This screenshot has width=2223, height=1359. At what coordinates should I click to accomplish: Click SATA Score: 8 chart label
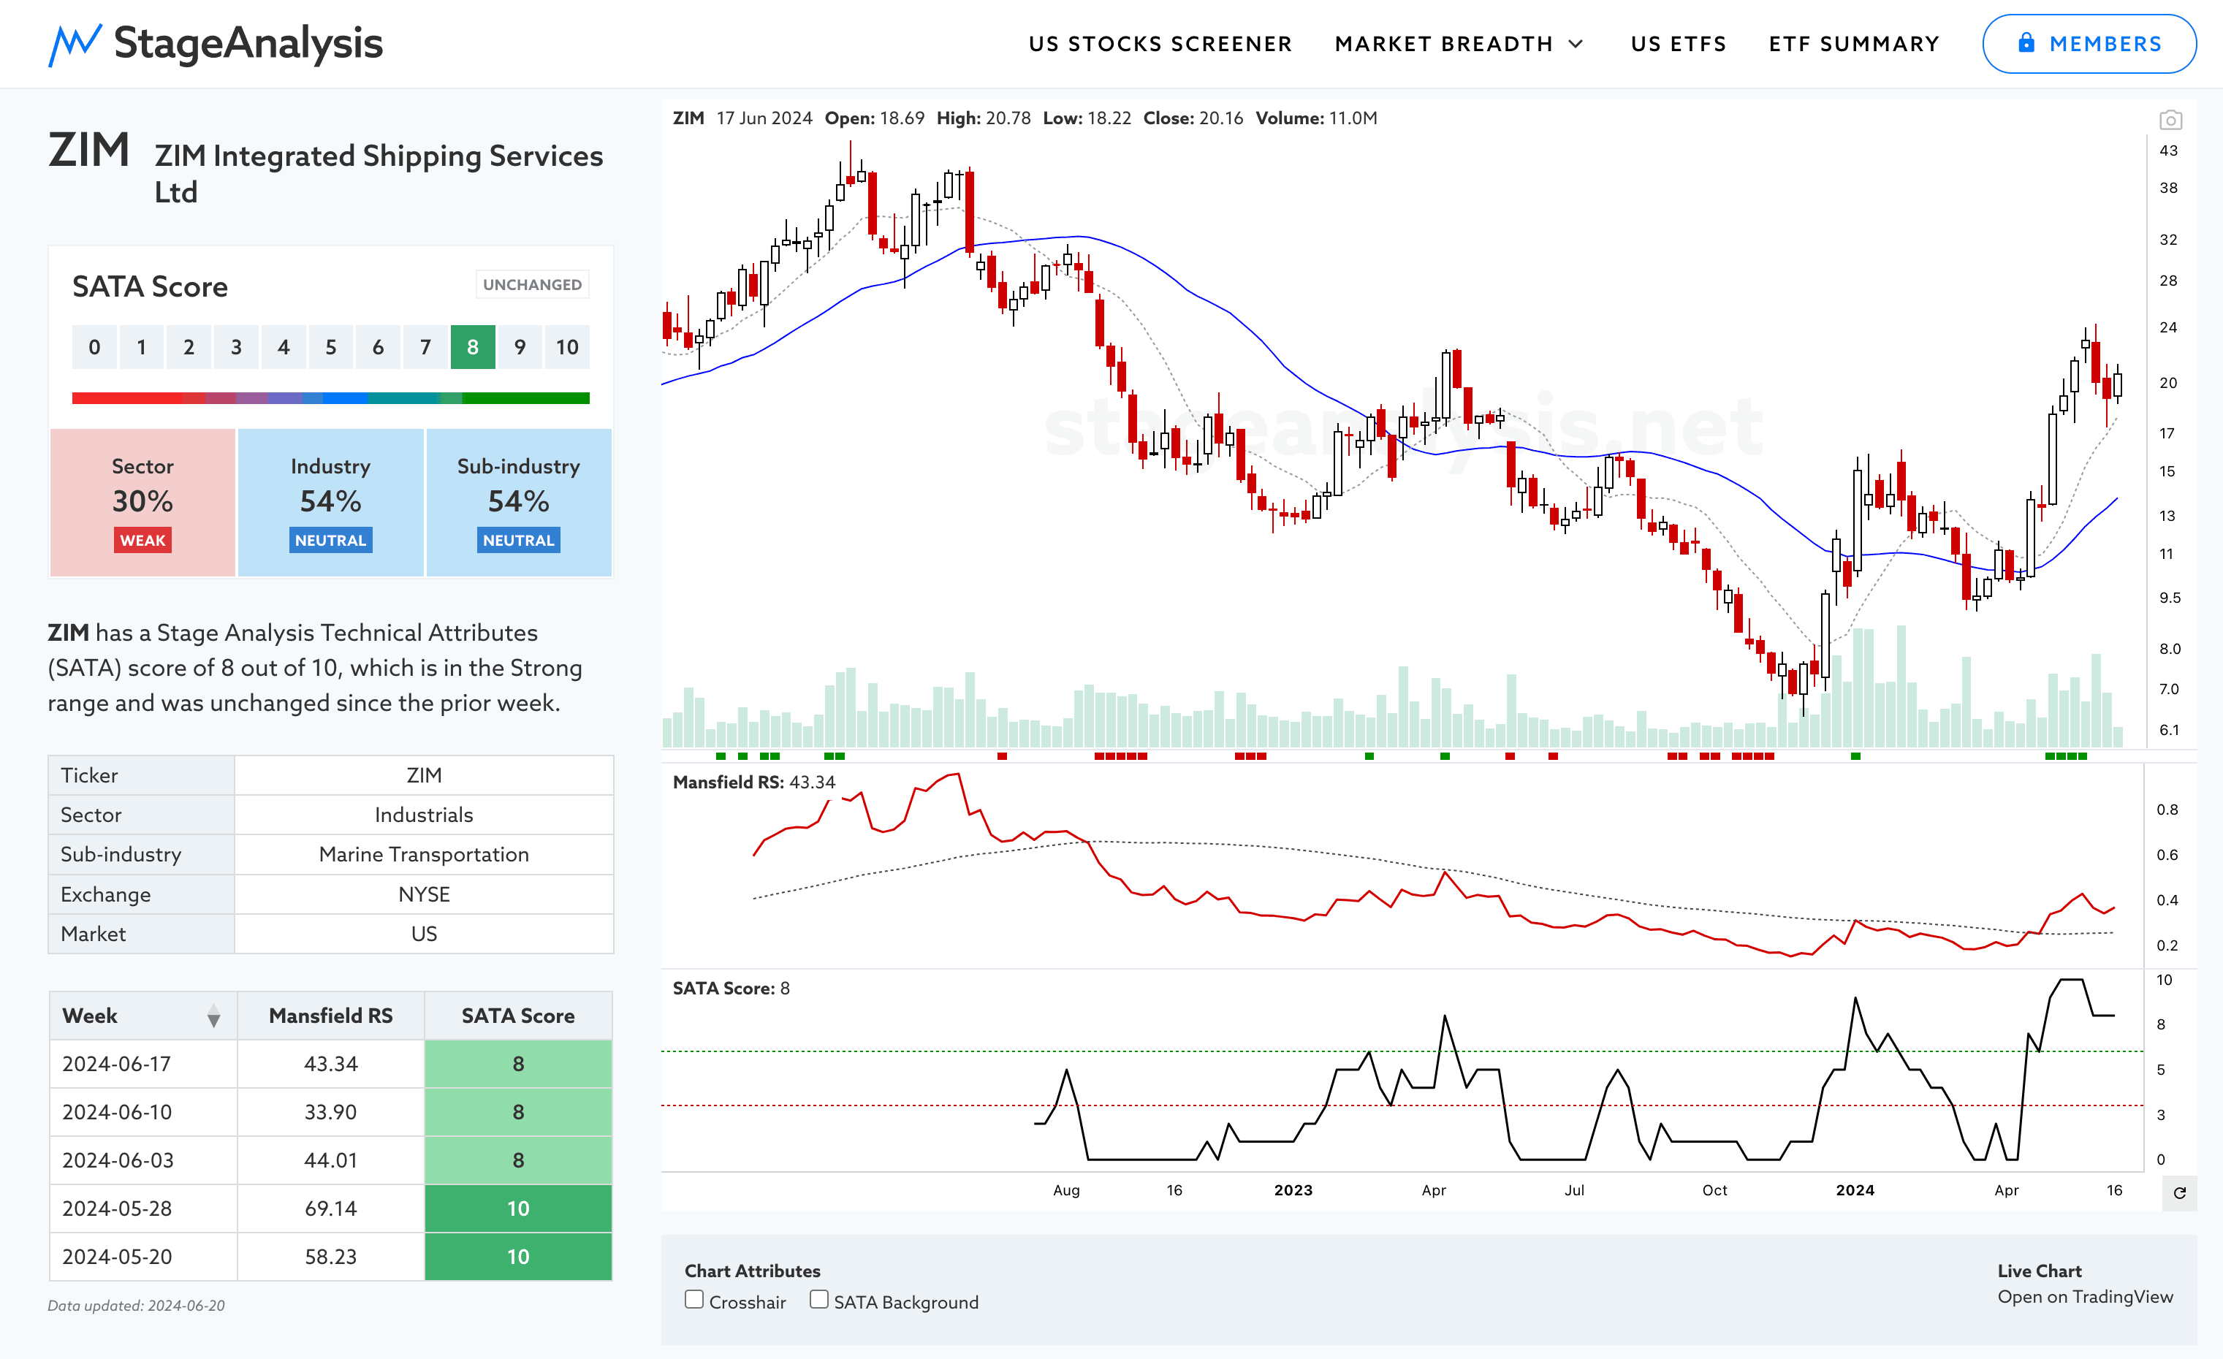[x=731, y=989]
